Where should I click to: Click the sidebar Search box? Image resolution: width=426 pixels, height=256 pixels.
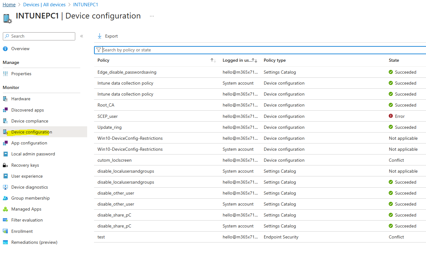point(39,36)
